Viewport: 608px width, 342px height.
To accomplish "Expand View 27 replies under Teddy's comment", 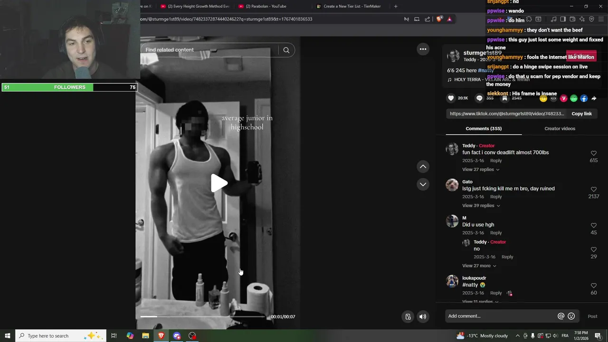I will click(x=481, y=170).
